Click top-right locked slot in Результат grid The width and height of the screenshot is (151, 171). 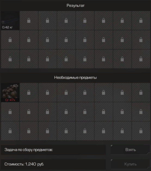coord(141,20)
